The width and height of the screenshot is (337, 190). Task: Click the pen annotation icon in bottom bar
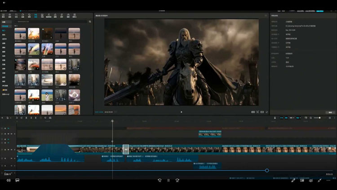[293, 180]
